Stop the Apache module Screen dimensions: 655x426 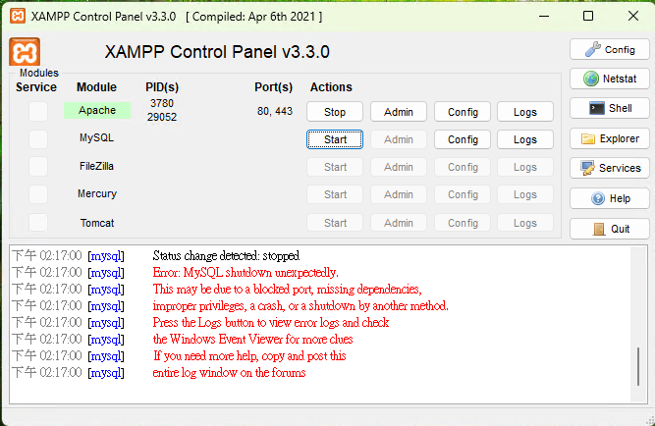[x=335, y=112]
